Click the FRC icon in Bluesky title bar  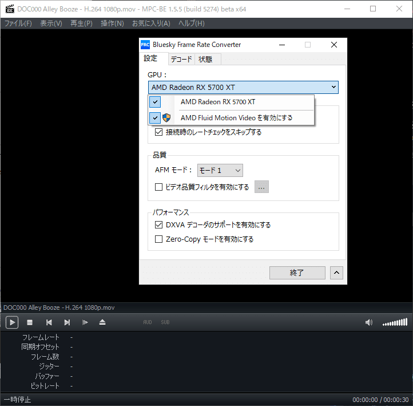pyautogui.click(x=145, y=45)
